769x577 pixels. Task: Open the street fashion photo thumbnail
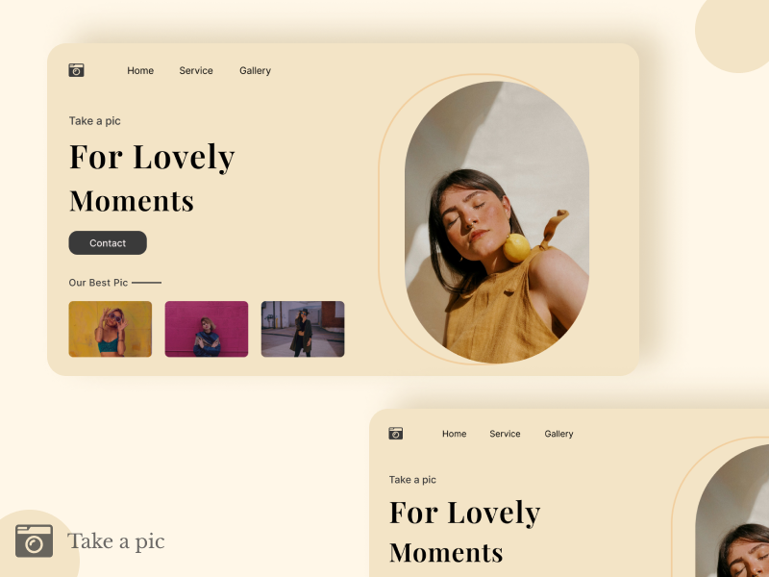pos(303,329)
